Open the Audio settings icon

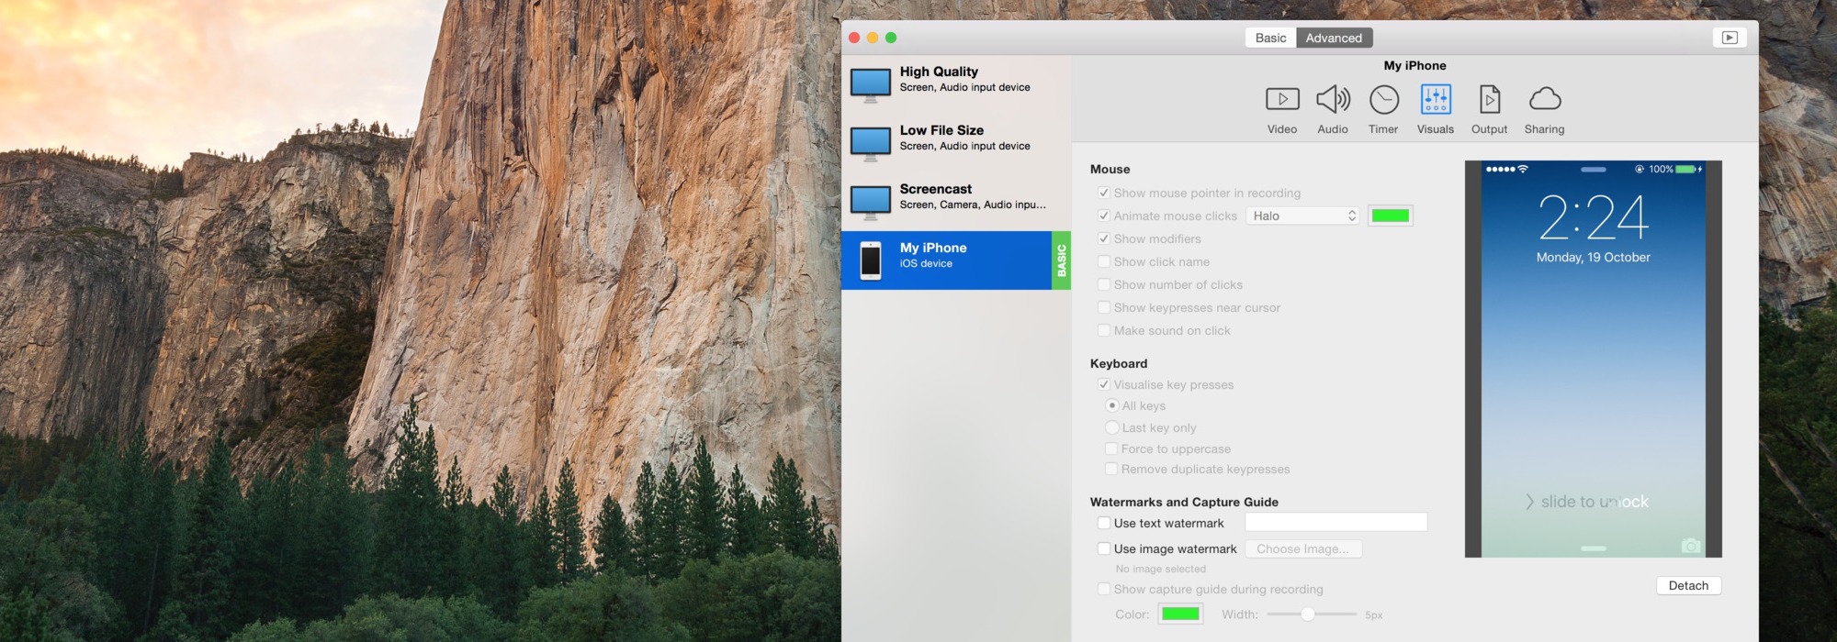pos(1333,99)
